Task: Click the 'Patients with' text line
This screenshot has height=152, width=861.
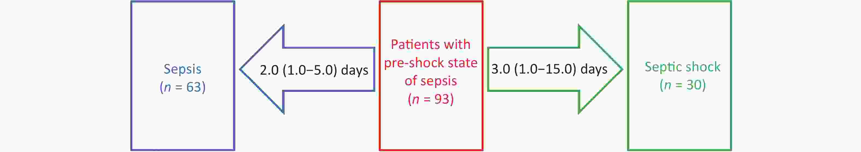Action: tap(430, 45)
